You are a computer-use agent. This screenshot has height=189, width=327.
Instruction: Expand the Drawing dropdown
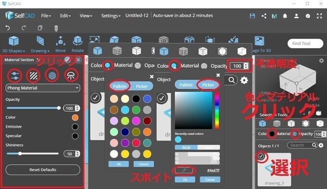tap(40, 51)
